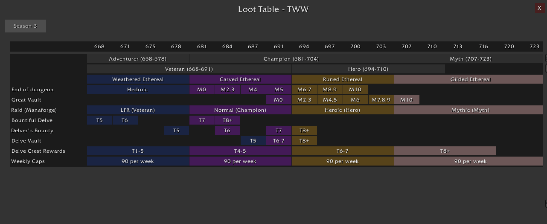Close the Loot Table window

pyautogui.click(x=539, y=8)
